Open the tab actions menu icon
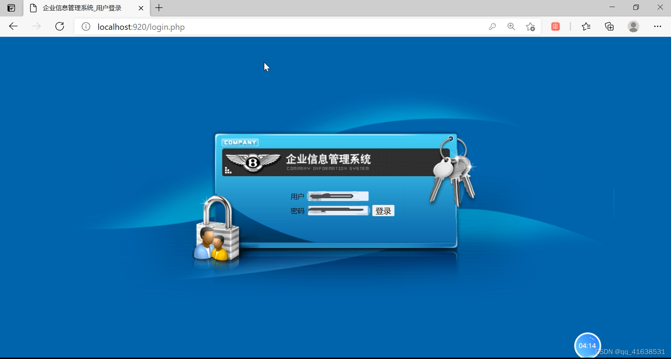Viewport: 671px width, 359px height. pyautogui.click(x=11, y=8)
